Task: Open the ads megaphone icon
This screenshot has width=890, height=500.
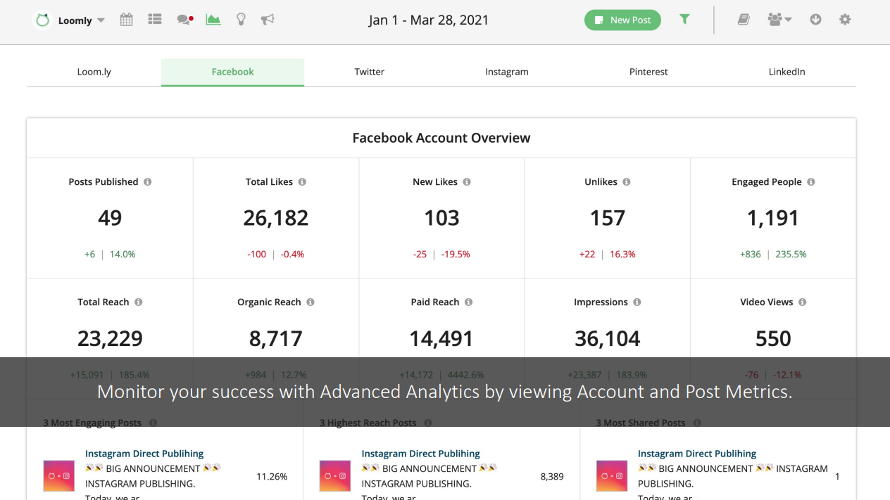Action: tap(268, 20)
